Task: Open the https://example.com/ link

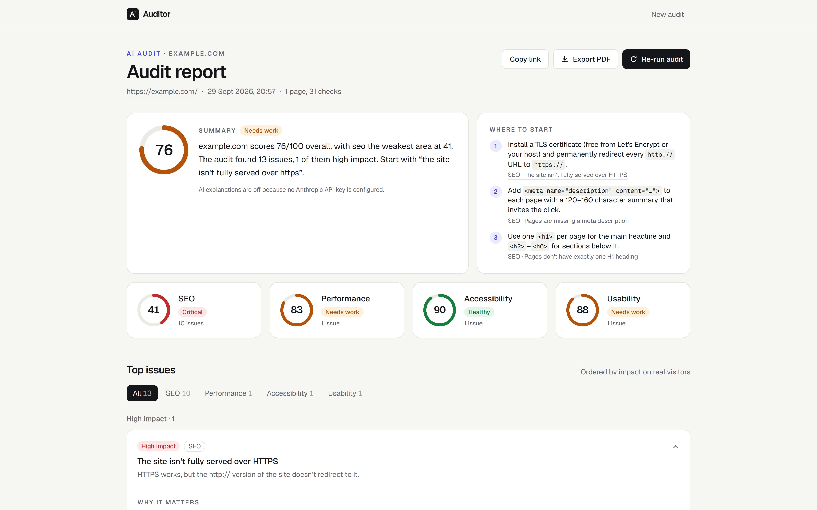Action: tap(162, 91)
